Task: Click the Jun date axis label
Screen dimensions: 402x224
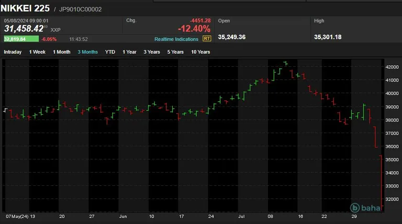Action: pyautogui.click(x=123, y=216)
